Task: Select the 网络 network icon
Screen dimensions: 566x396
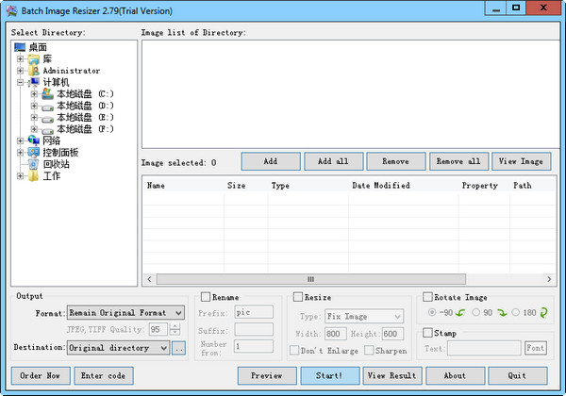Action: pyautogui.click(x=34, y=140)
